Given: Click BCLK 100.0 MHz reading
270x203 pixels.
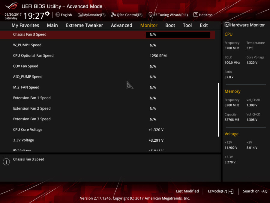Looking at the screenshot, I should (x=232, y=63).
